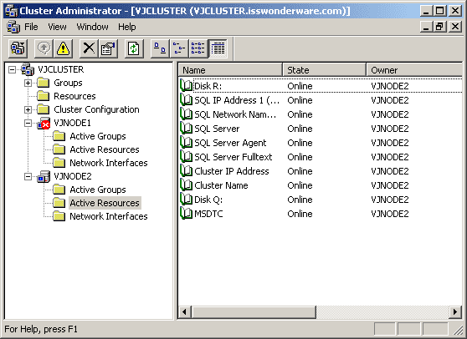Expand the Groups tree node
Screen dimensions: 467x339
point(28,83)
